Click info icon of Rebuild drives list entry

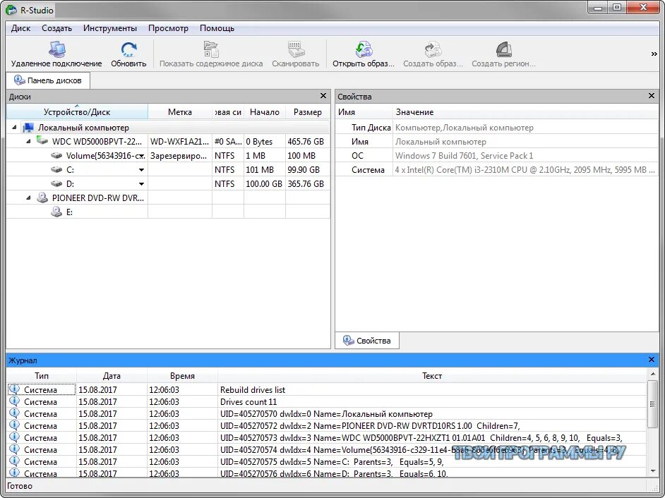pos(14,389)
